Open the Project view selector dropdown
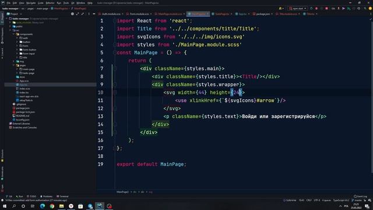373x210 pixels. pos(14,14)
